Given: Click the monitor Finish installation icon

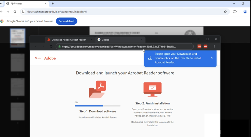Looking at the screenshot, I should click(x=153, y=90).
